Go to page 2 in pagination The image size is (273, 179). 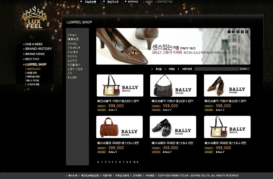pyautogui.click(x=106, y=162)
